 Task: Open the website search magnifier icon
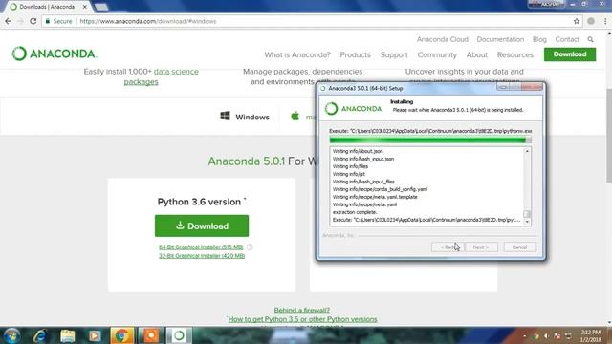tap(590, 39)
